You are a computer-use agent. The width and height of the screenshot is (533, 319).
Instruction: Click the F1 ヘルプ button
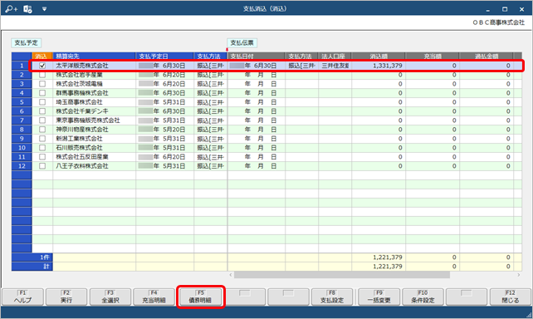click(22, 297)
